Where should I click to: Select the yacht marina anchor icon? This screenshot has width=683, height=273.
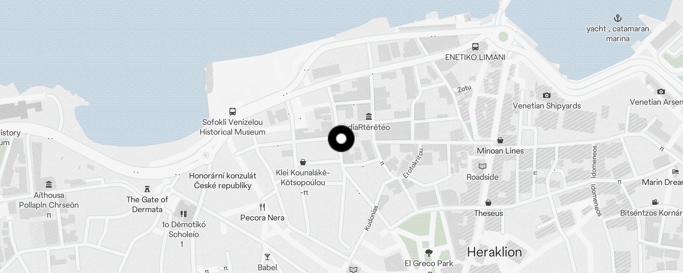click(618, 18)
